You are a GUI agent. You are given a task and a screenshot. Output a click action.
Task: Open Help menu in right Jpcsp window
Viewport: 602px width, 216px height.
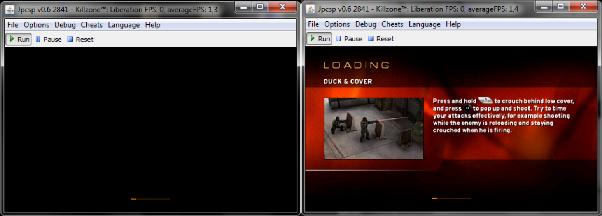tap(453, 24)
